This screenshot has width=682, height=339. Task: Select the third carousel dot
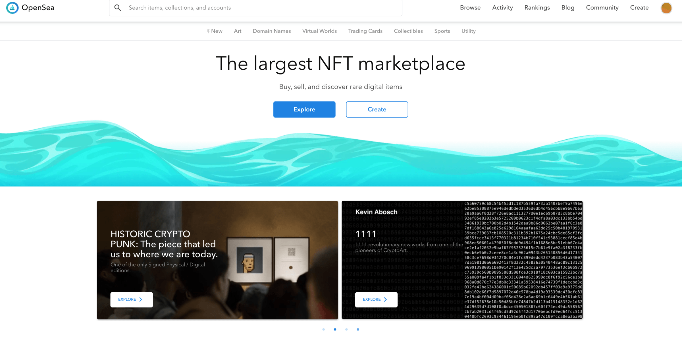pyautogui.click(x=346, y=329)
